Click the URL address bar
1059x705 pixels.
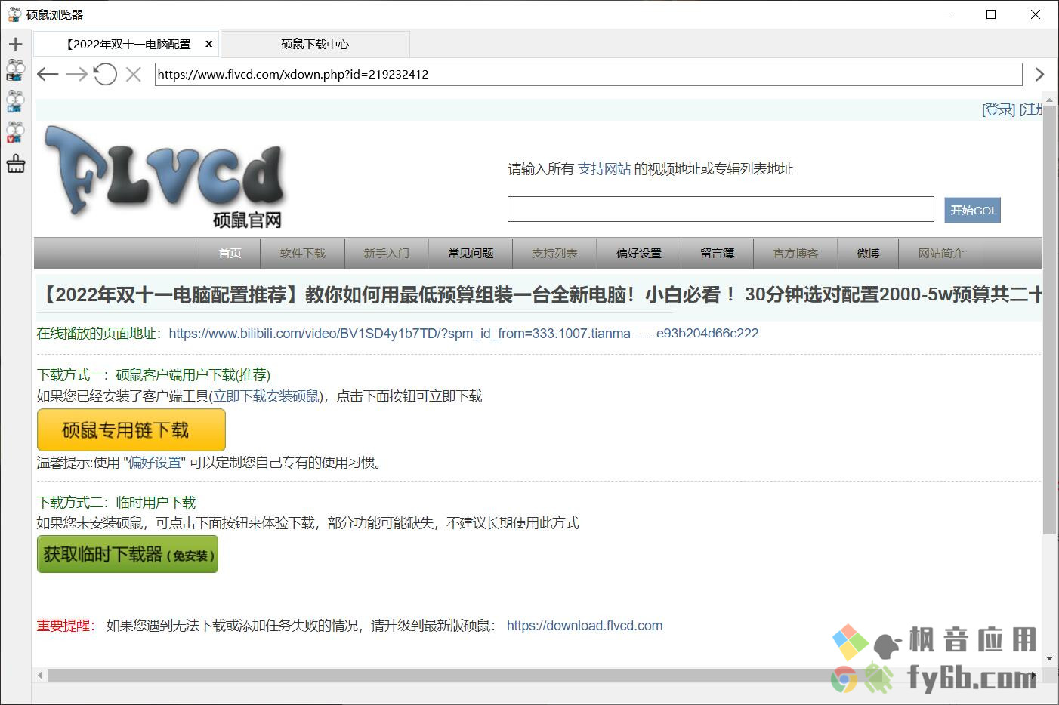pyautogui.click(x=588, y=74)
